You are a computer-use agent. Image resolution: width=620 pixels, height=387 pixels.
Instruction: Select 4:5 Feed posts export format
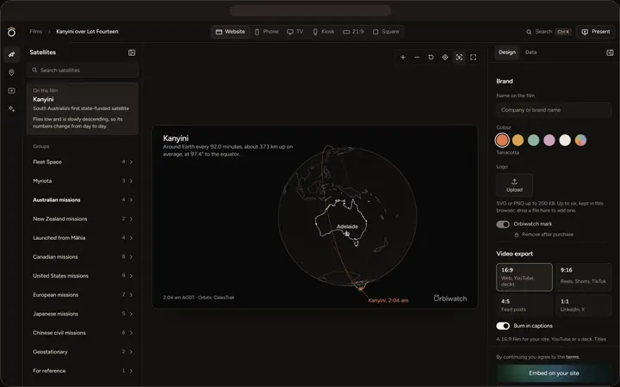click(x=524, y=305)
